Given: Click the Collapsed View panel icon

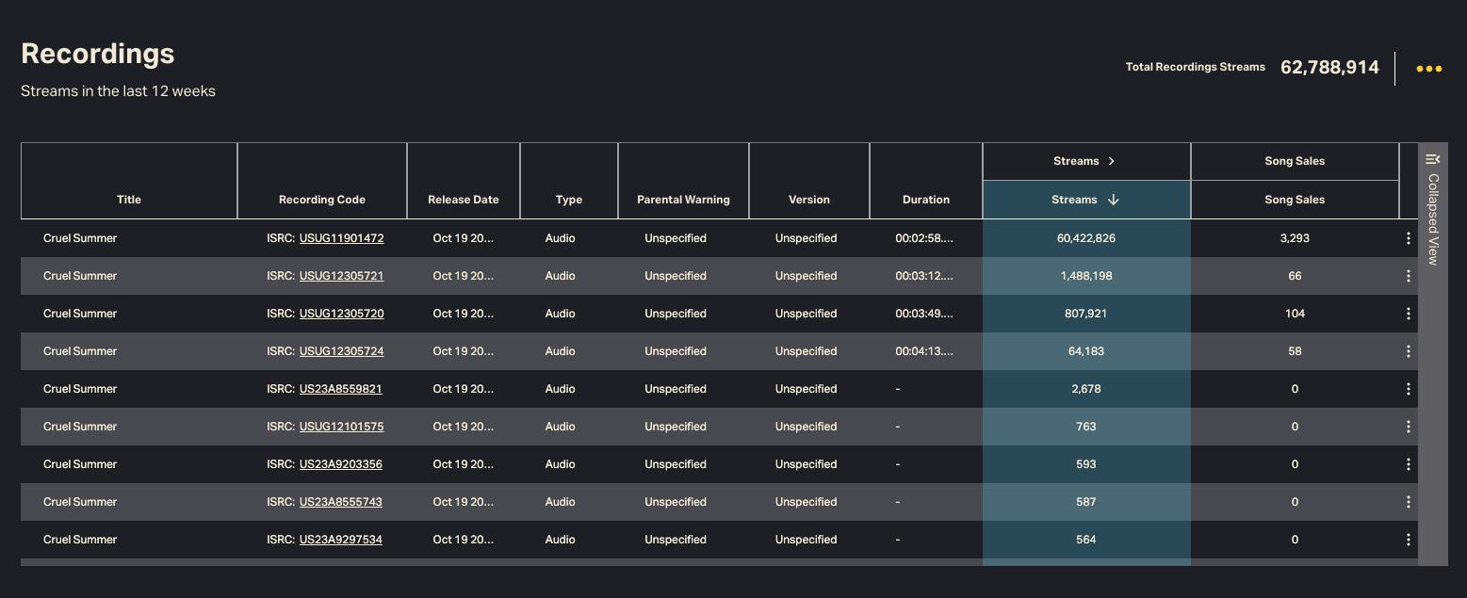Looking at the screenshot, I should click(x=1432, y=159).
